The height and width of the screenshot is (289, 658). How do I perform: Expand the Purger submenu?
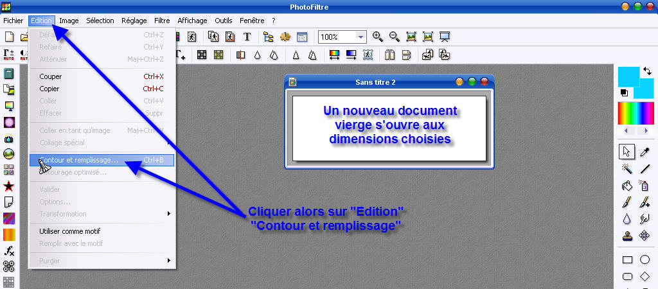[x=103, y=261]
